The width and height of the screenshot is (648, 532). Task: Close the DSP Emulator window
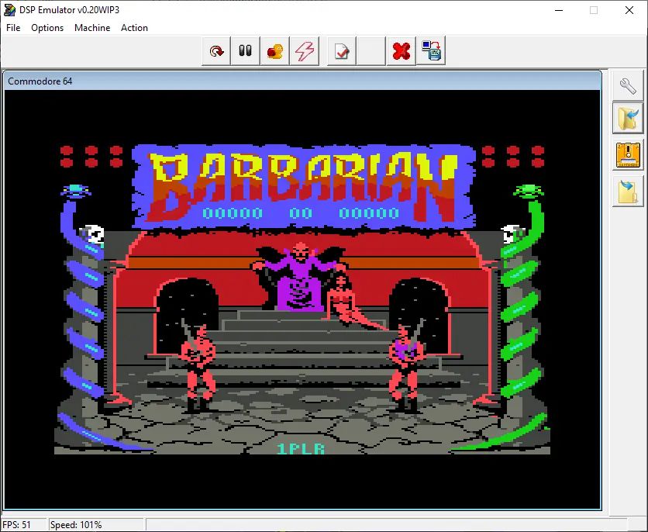pyautogui.click(x=629, y=10)
